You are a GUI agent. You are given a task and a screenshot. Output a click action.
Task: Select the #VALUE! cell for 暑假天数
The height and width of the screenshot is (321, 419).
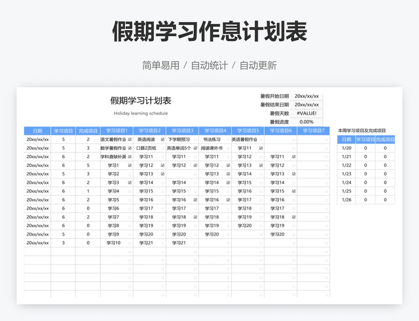(x=306, y=113)
